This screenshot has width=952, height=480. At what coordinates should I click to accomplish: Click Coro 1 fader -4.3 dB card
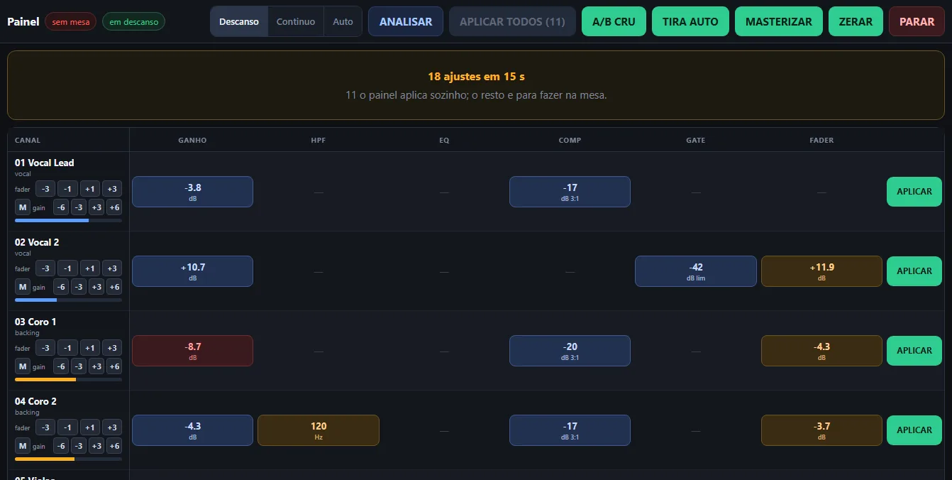(821, 351)
